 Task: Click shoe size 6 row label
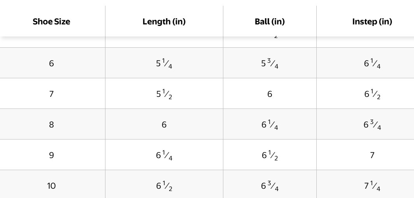pyautogui.click(x=51, y=63)
